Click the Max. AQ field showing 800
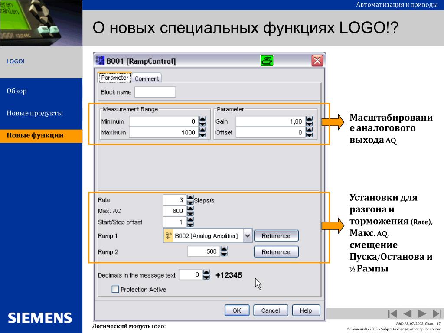 [174, 211]
